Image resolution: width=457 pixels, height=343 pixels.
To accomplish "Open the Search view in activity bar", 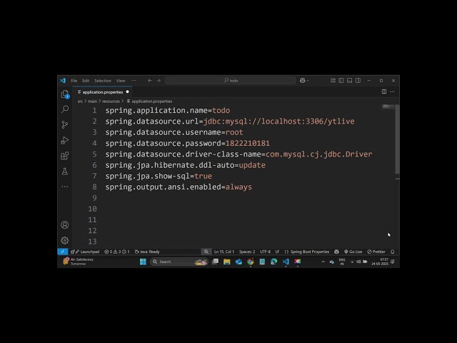I will point(65,109).
